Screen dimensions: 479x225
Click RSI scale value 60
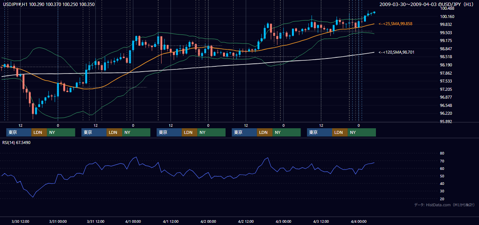tap(442, 168)
